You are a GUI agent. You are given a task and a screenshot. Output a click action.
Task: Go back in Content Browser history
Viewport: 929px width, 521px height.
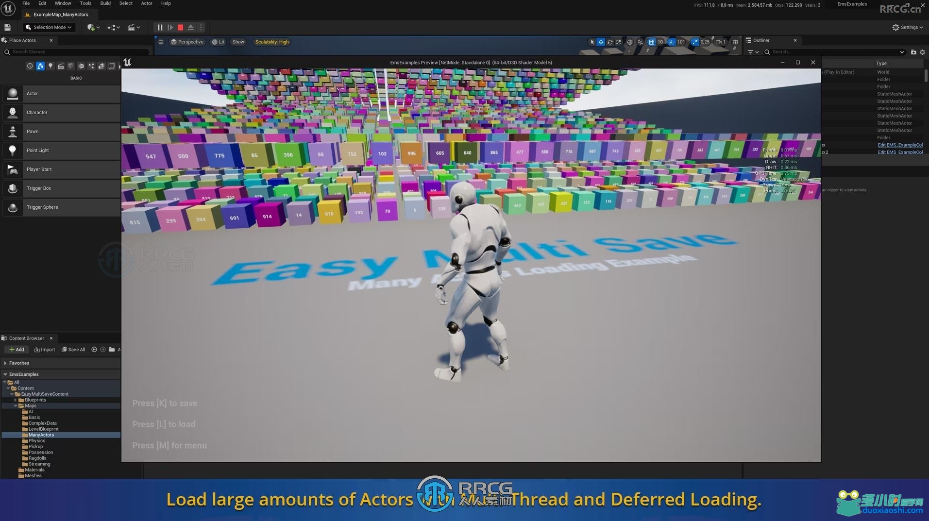(94, 350)
